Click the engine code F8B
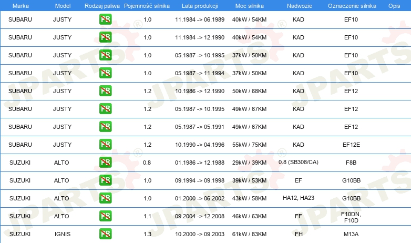 (x=351, y=163)
